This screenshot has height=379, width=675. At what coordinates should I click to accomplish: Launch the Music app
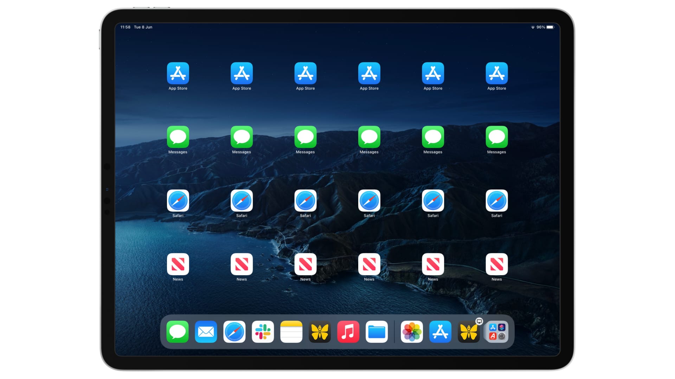(348, 332)
